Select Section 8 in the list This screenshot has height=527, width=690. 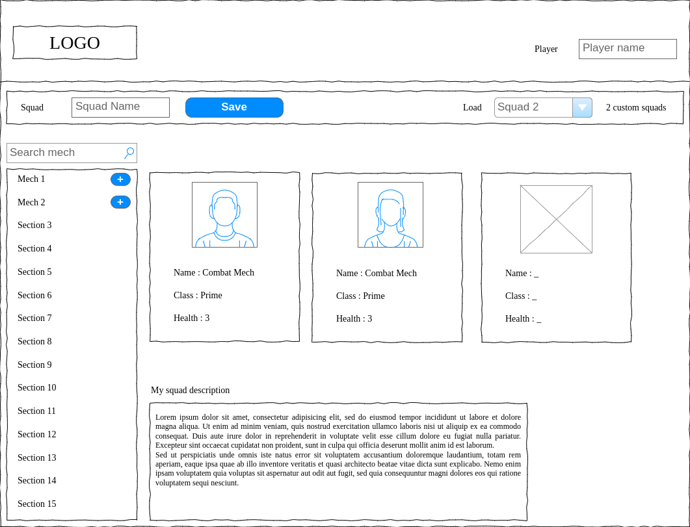click(x=34, y=341)
